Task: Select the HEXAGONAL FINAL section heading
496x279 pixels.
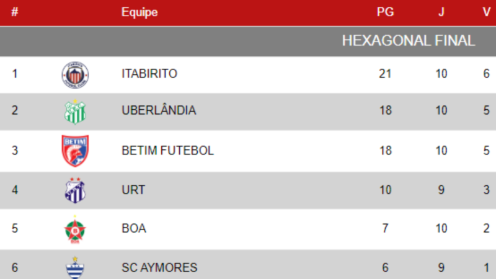Action: click(409, 41)
